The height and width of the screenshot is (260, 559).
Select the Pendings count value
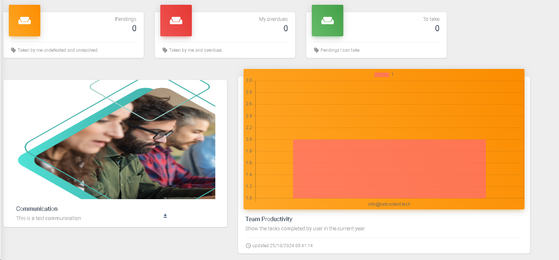pos(134,29)
